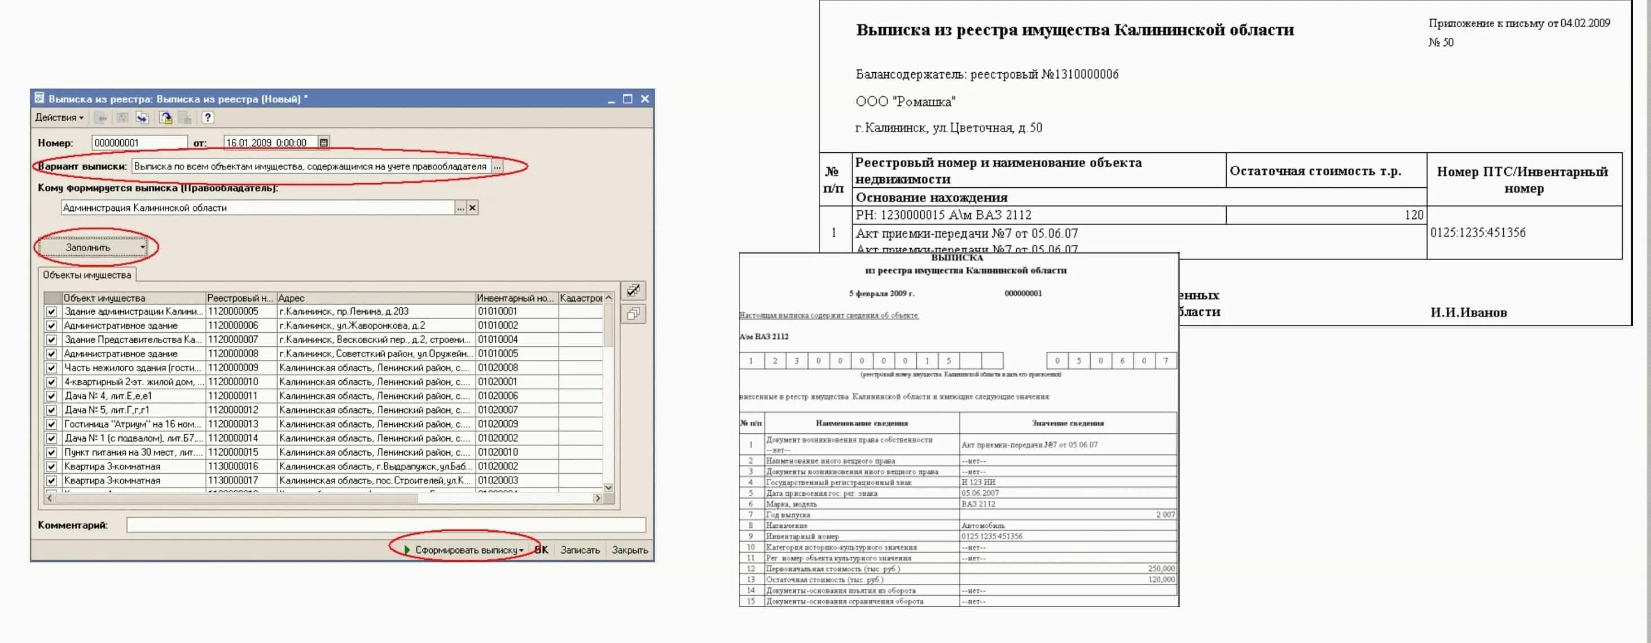Open the calendar picker beside the date field
Image resolution: width=1651 pixels, height=643 pixels.
pos(323,142)
